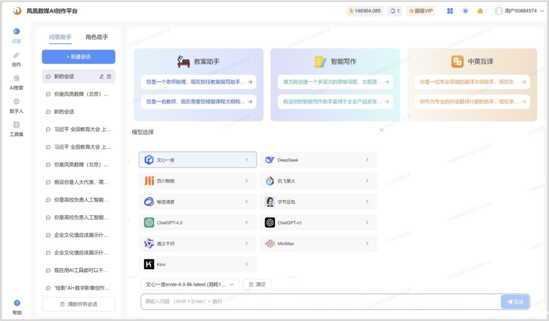Use the 您是一个老师助理 lesson plan prompt
Screen dimensions: 549x321
point(199,82)
